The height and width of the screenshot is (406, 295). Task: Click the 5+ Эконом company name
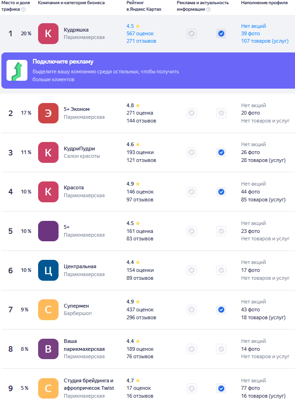tap(77, 109)
